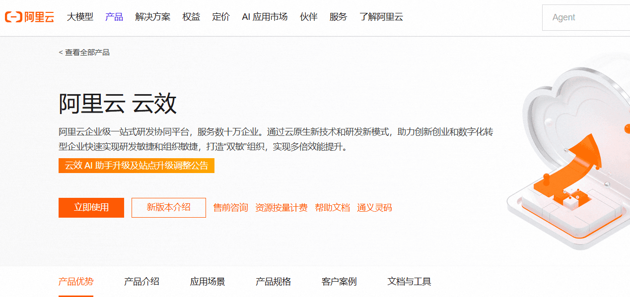Open the 解决方案 menu

pyautogui.click(x=152, y=17)
